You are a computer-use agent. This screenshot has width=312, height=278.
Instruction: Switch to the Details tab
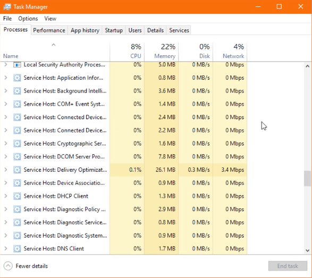(x=155, y=30)
